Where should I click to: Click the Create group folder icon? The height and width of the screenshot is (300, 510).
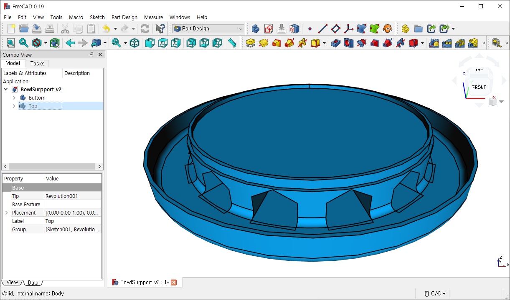pyautogui.click(x=418, y=29)
